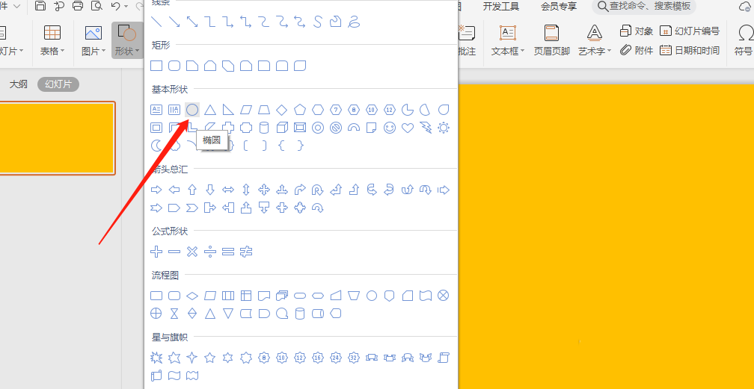This screenshot has width=754, height=389.
Task: Switch to the 幻灯片 slides view
Action: [x=58, y=84]
